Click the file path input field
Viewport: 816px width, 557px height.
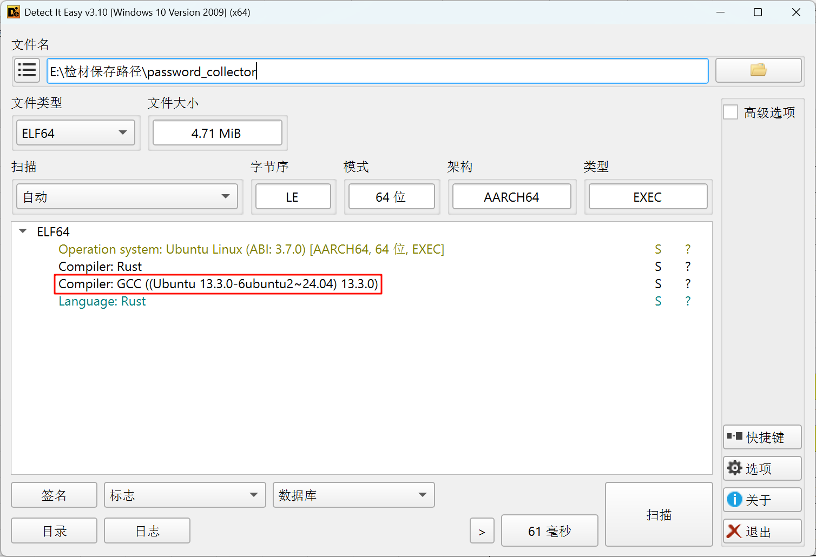pos(378,71)
